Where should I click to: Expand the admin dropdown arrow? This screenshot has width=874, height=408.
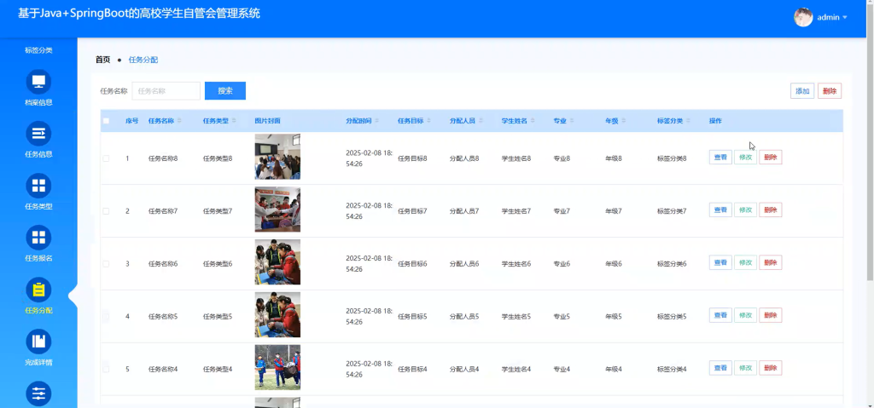pyautogui.click(x=845, y=17)
